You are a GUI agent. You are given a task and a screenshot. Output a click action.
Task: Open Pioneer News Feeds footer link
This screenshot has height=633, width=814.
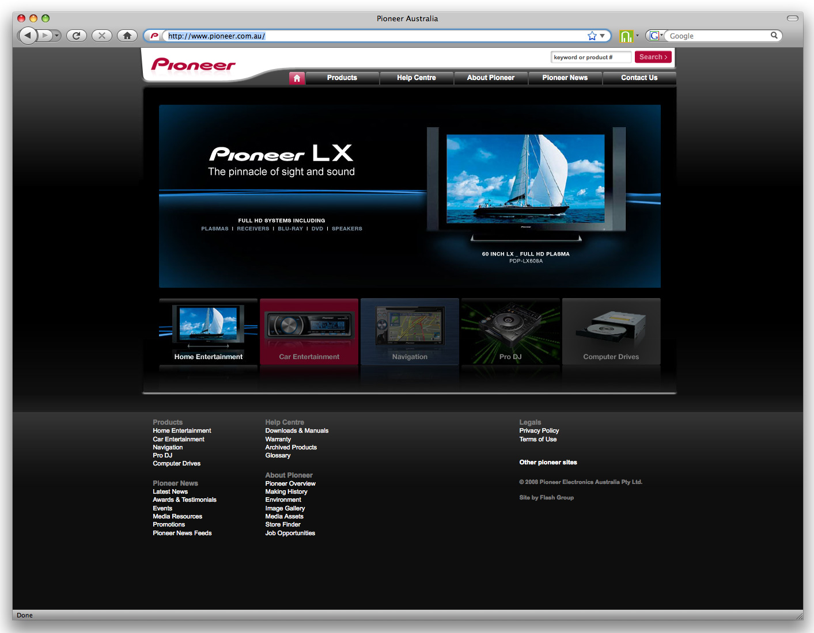[x=182, y=533]
